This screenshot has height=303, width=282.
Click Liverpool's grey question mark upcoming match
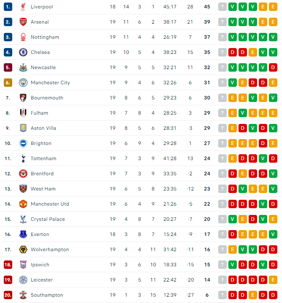click(222, 7)
